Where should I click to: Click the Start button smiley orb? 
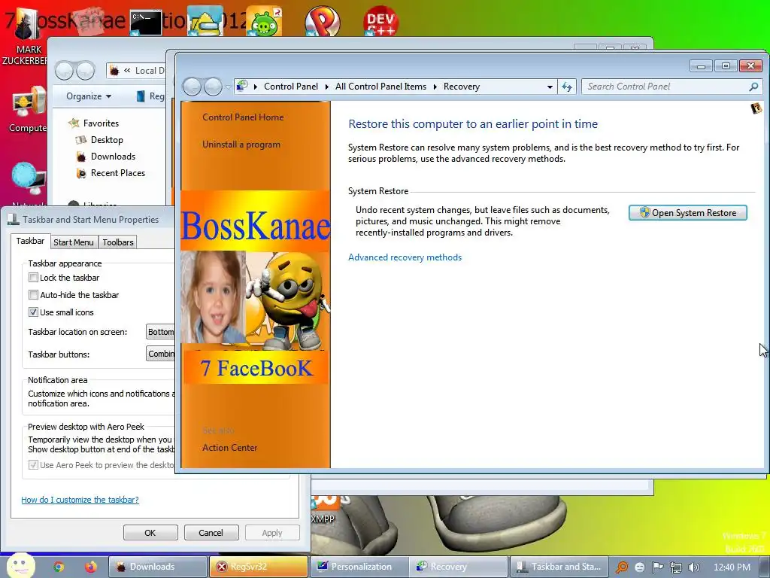coord(20,565)
